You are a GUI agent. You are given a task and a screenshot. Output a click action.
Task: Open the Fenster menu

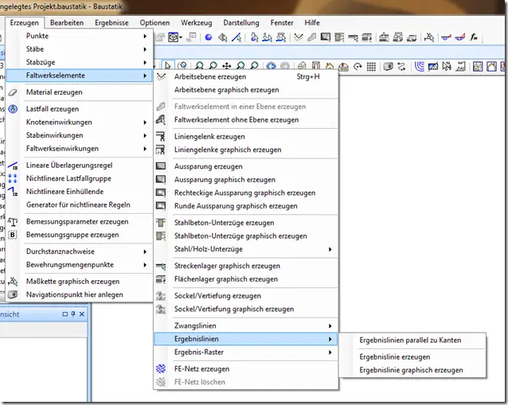coord(282,22)
